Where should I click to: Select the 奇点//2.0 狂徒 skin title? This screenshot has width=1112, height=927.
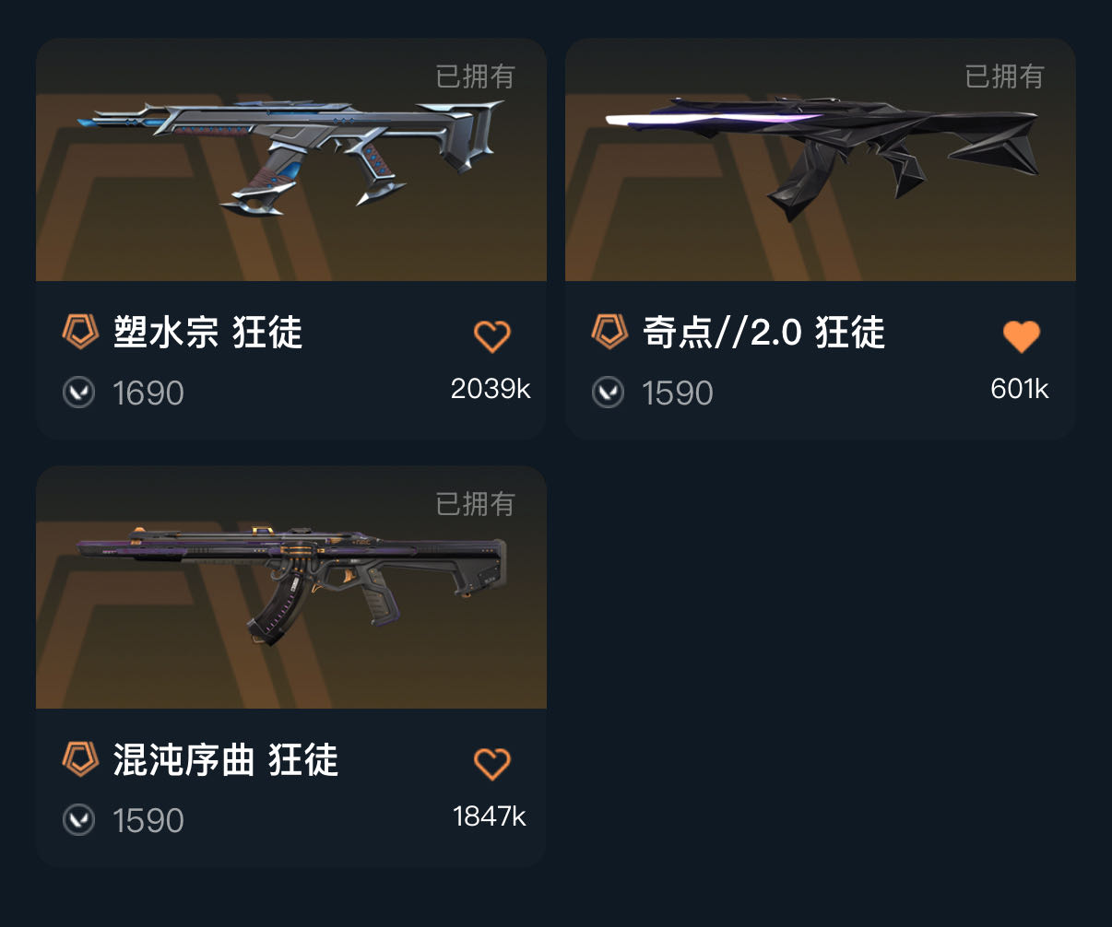(763, 333)
